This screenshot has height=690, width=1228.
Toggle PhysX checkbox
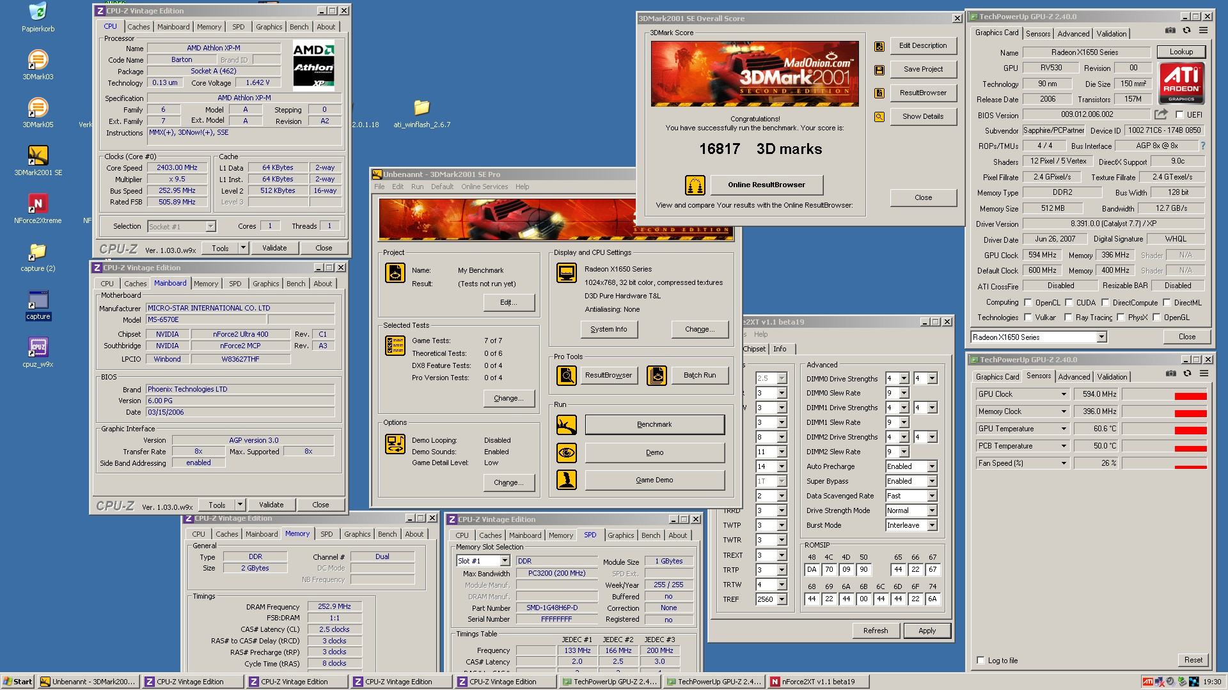[x=1121, y=318]
